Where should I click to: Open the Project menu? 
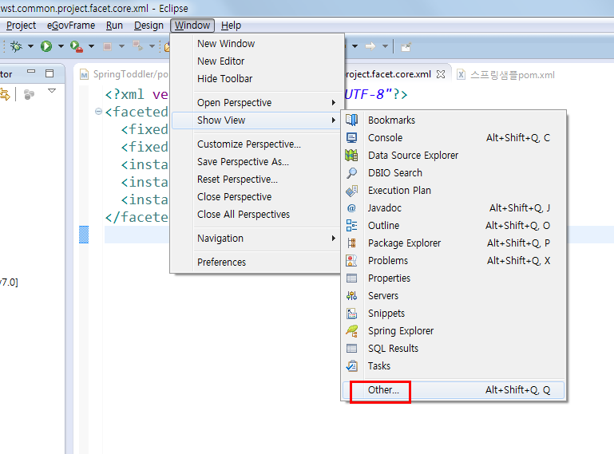coord(21,26)
